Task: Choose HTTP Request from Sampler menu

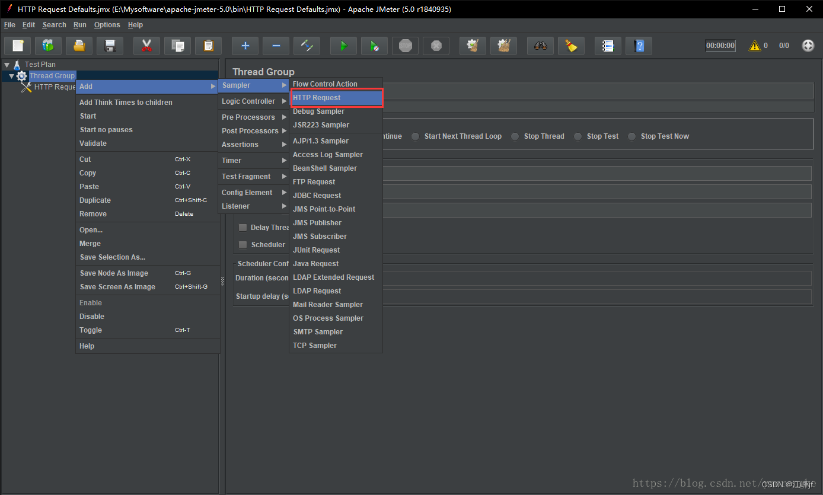Action: [x=336, y=98]
